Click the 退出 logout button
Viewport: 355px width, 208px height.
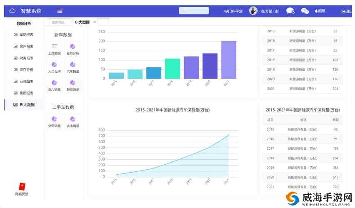(x=347, y=11)
